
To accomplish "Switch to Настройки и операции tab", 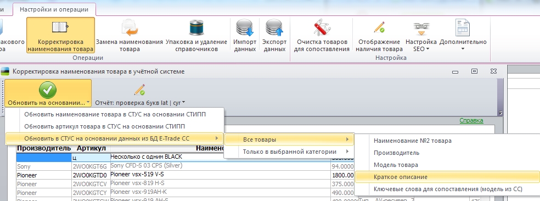I will 54,9.
